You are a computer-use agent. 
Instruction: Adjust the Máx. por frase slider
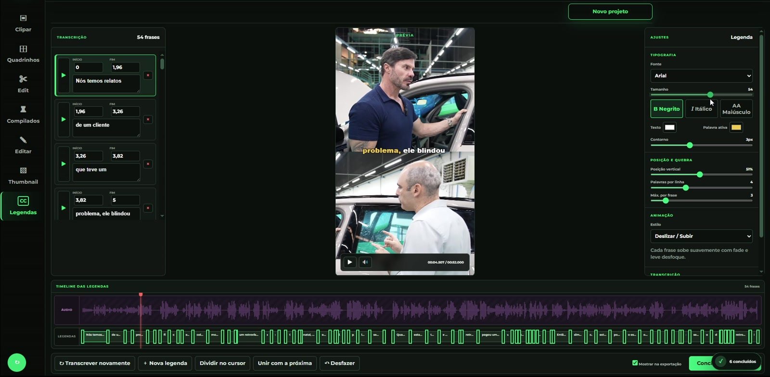coord(701,201)
